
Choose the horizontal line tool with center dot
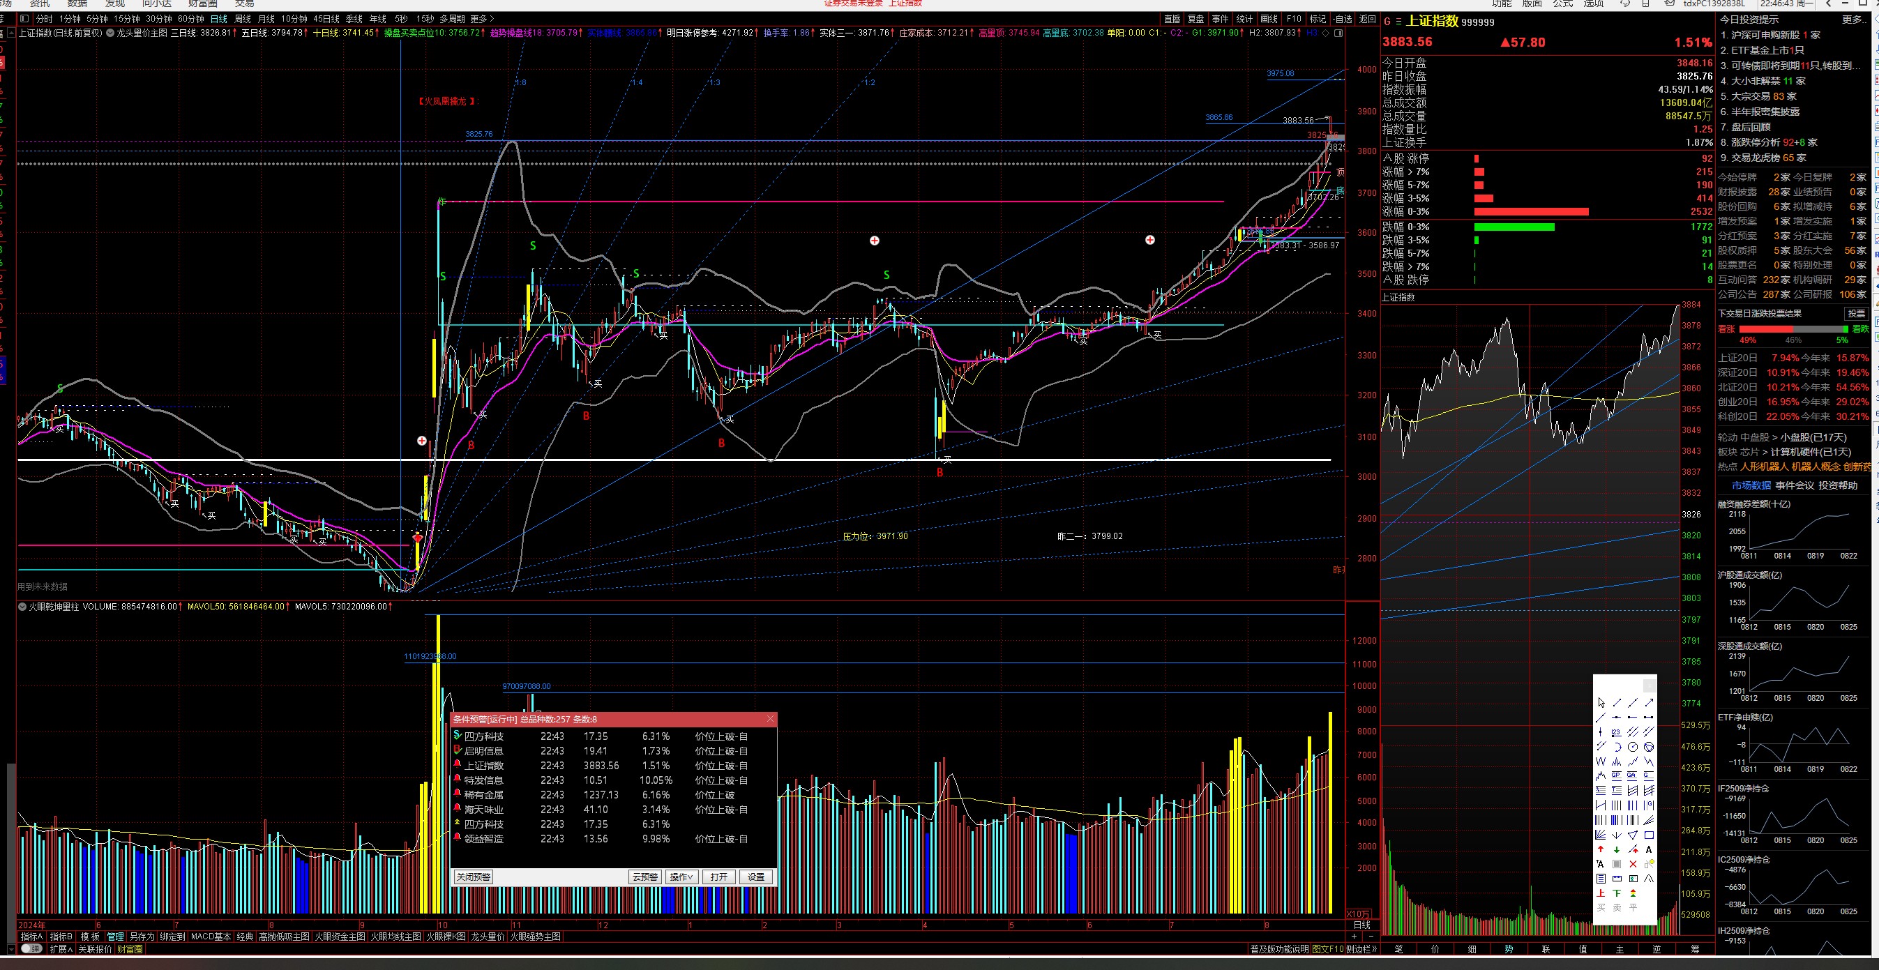pyautogui.click(x=1617, y=717)
